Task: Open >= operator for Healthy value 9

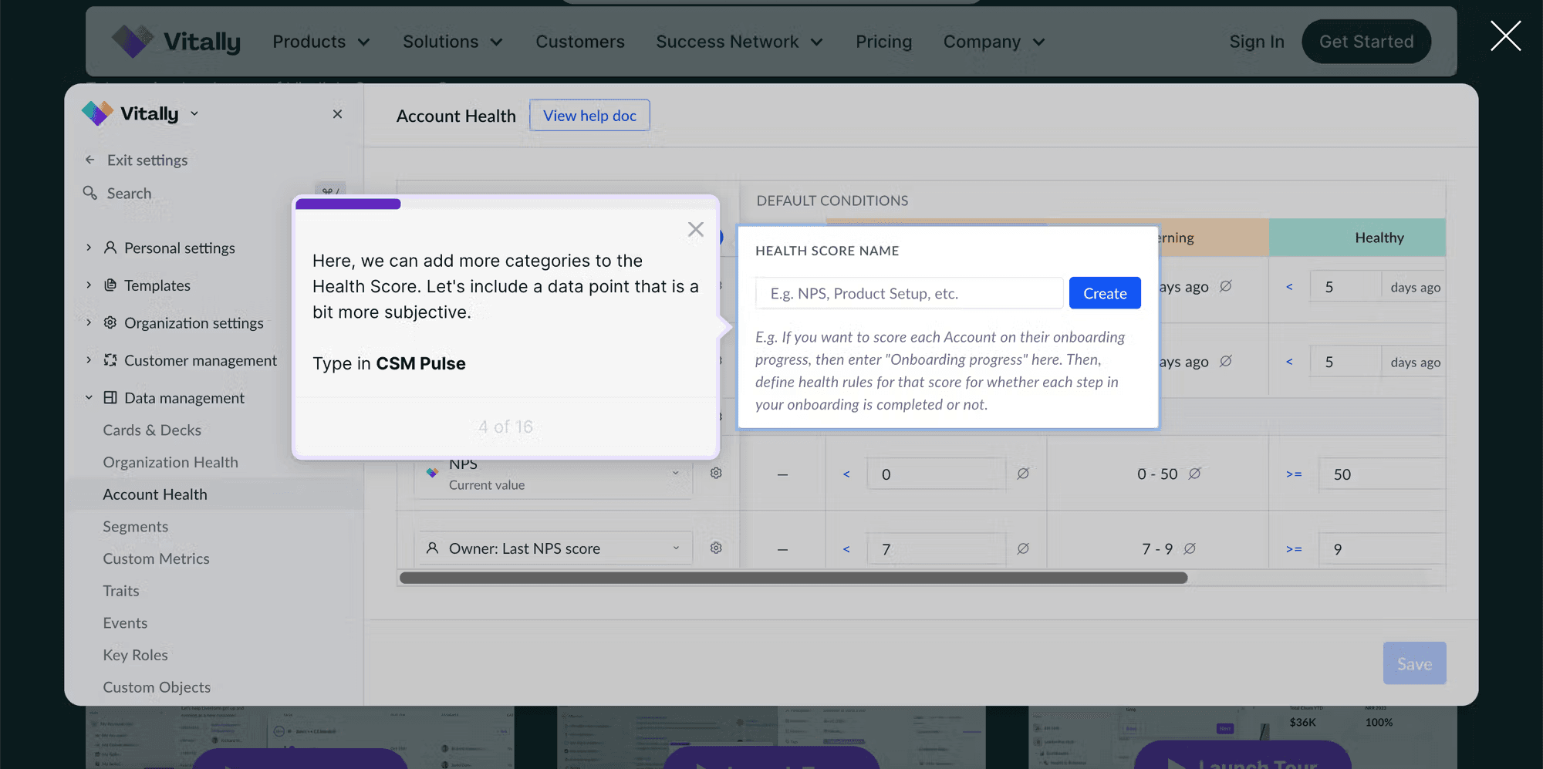Action: (x=1294, y=549)
